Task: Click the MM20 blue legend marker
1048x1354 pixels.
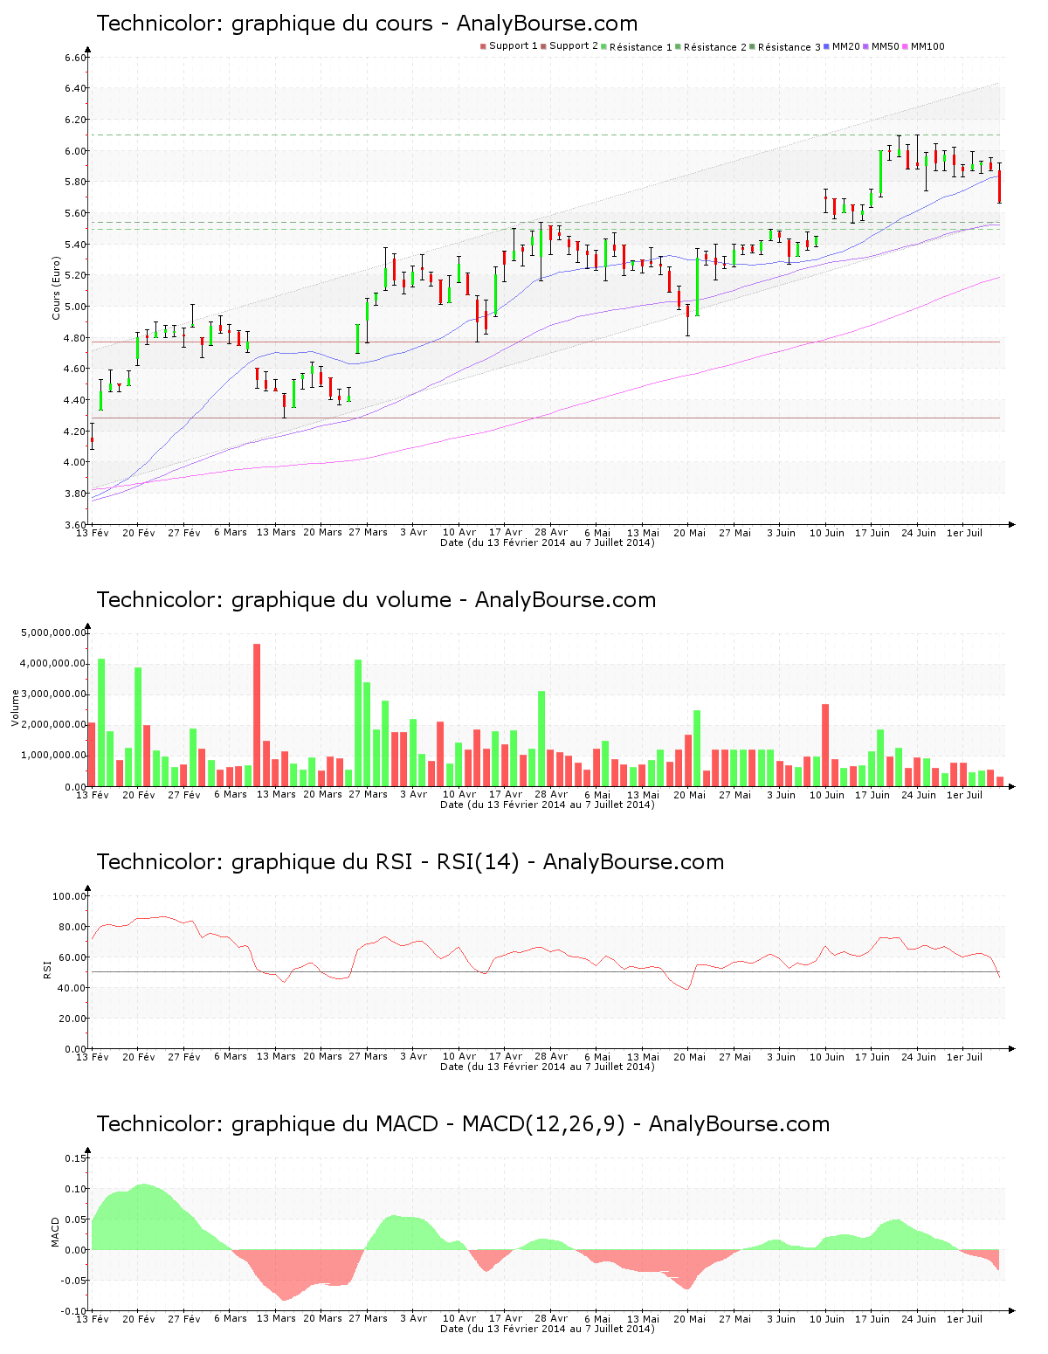Action: point(826,46)
